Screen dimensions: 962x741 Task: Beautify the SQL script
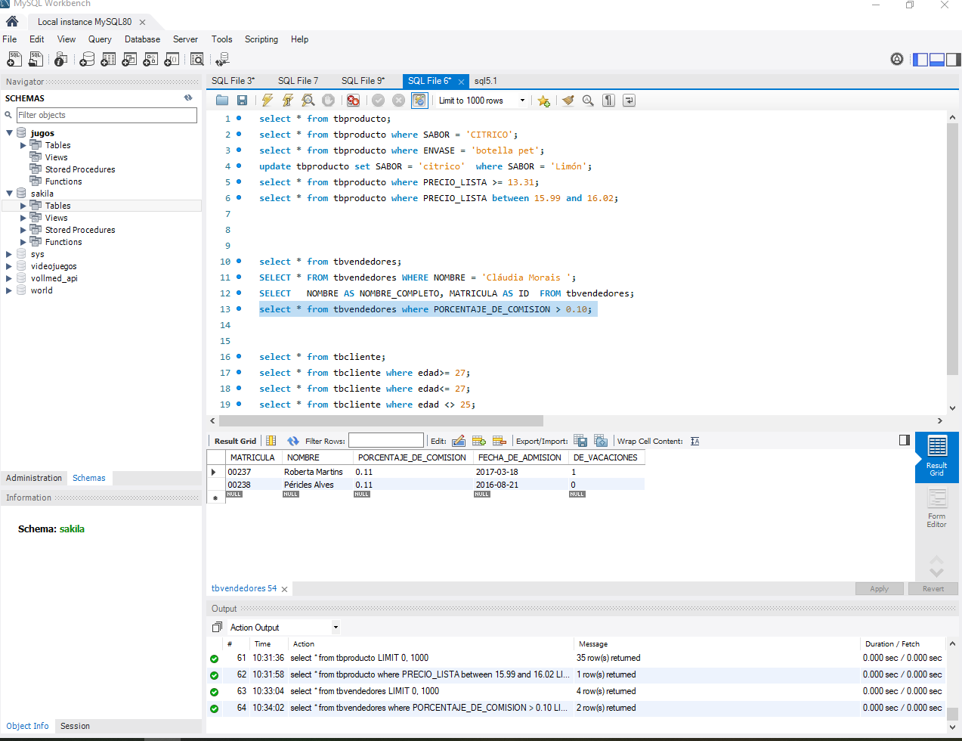coord(568,100)
